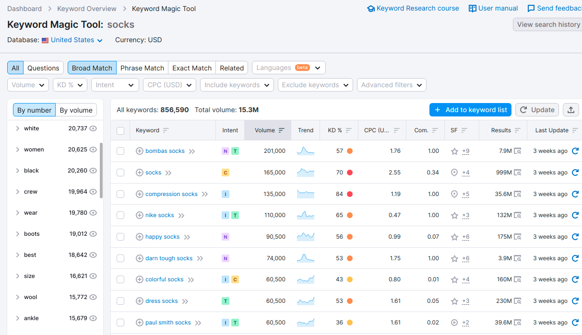Image resolution: width=582 pixels, height=335 pixels.
Task: Click the trend chart for happy socks
Action: coord(306,237)
